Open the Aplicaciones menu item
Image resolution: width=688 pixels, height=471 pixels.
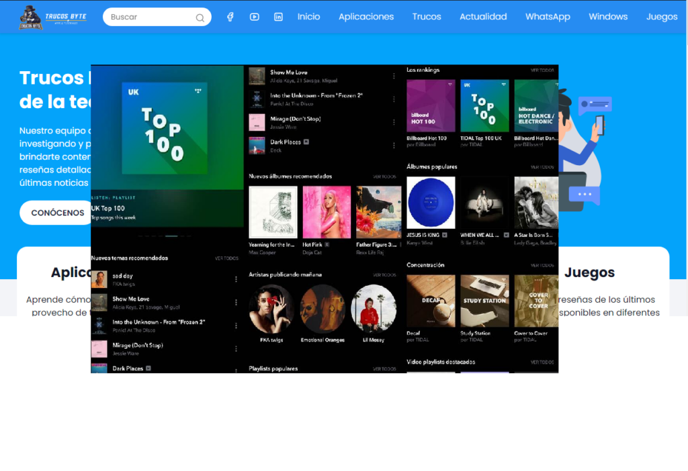(366, 17)
